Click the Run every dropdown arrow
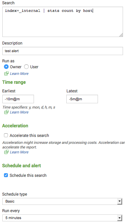 pyautogui.click(x=119, y=218)
